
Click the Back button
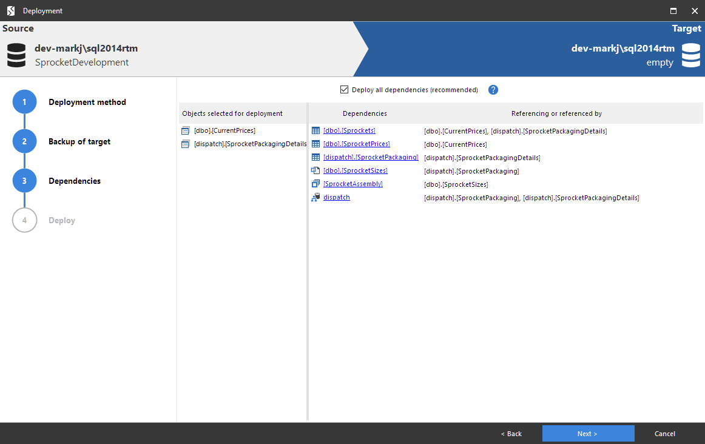tap(511, 433)
